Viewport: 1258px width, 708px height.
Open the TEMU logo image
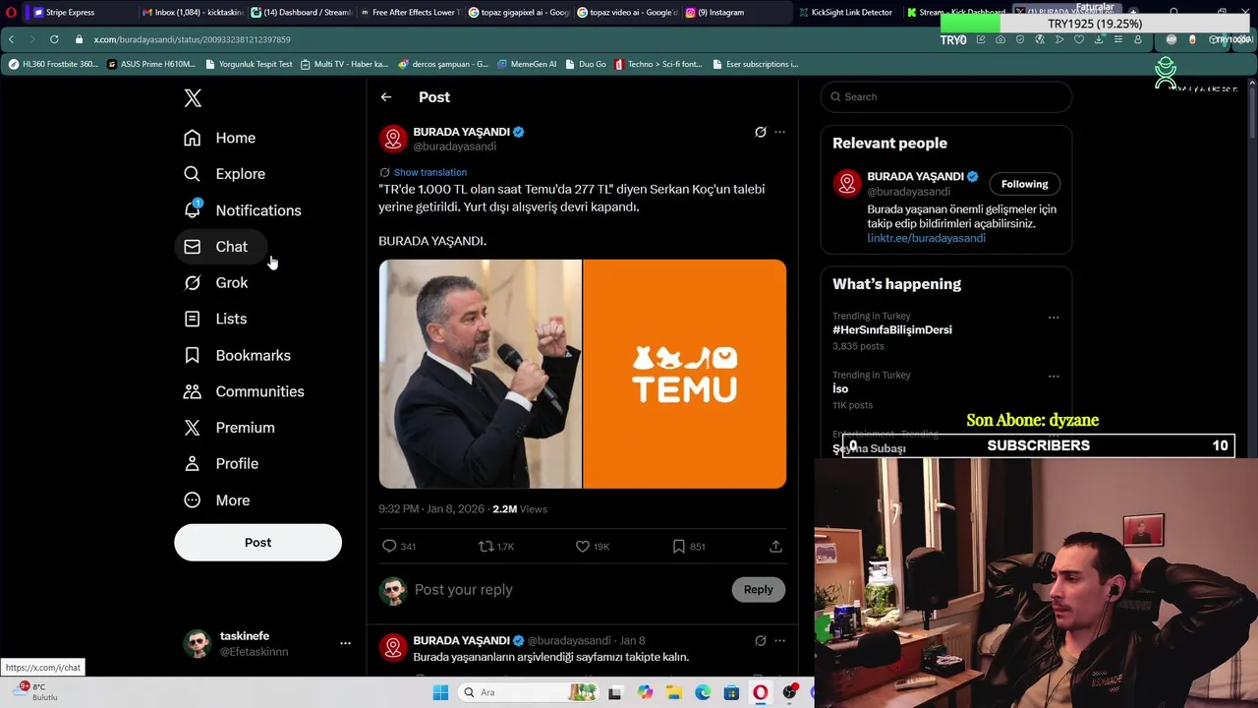pyautogui.click(x=685, y=374)
